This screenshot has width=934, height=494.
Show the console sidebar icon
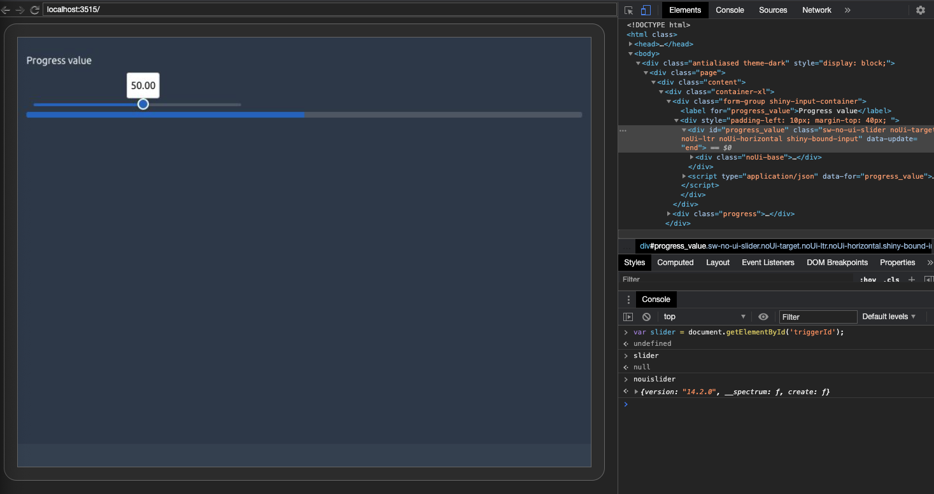pos(628,317)
